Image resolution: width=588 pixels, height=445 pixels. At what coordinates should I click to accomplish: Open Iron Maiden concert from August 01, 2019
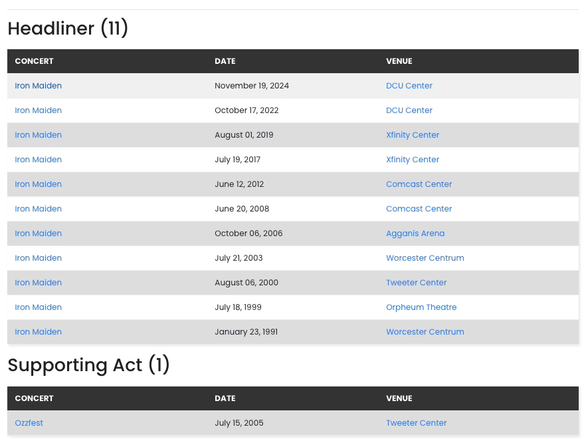click(x=39, y=135)
